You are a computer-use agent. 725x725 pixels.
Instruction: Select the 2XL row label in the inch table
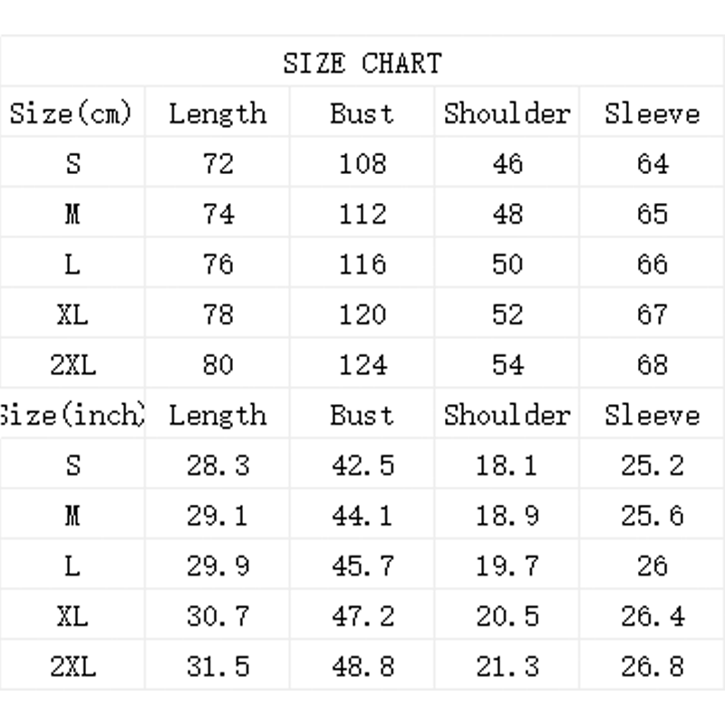(72, 667)
